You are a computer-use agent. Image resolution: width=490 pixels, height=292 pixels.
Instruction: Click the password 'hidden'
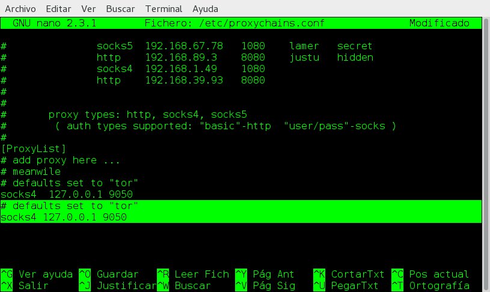coord(355,58)
